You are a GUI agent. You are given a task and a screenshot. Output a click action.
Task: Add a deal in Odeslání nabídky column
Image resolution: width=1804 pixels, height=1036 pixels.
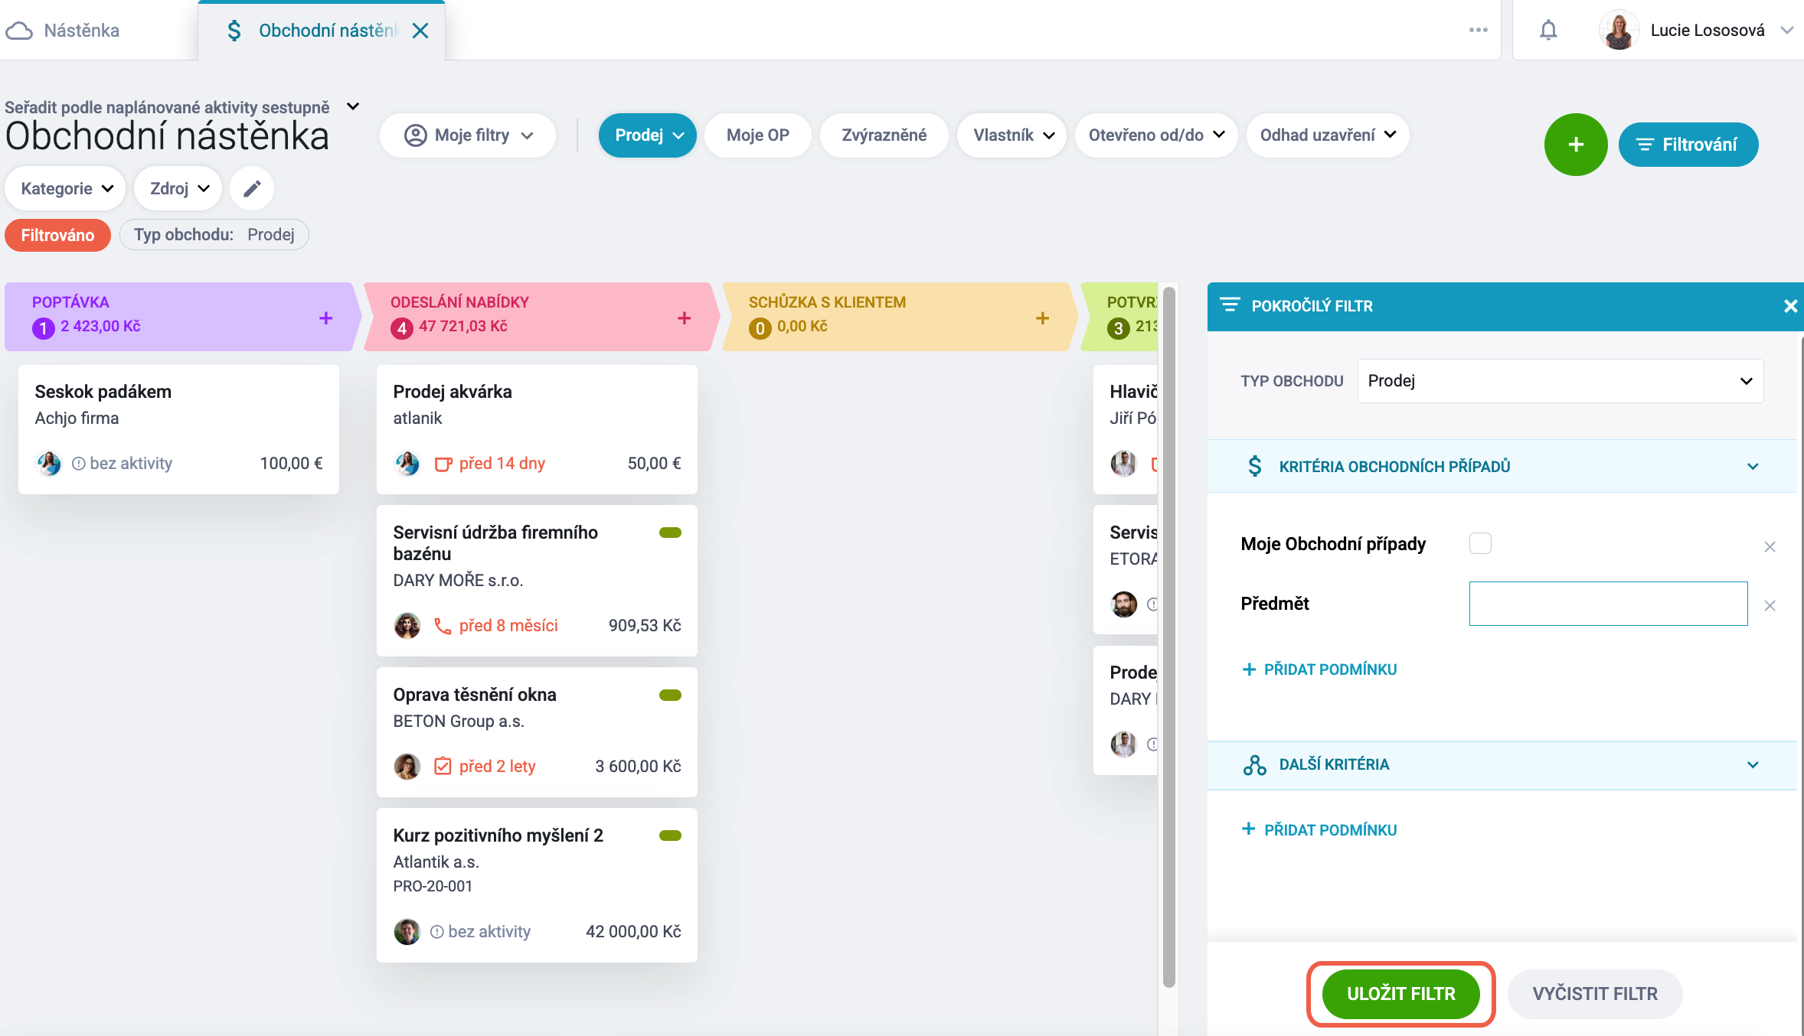coord(685,318)
